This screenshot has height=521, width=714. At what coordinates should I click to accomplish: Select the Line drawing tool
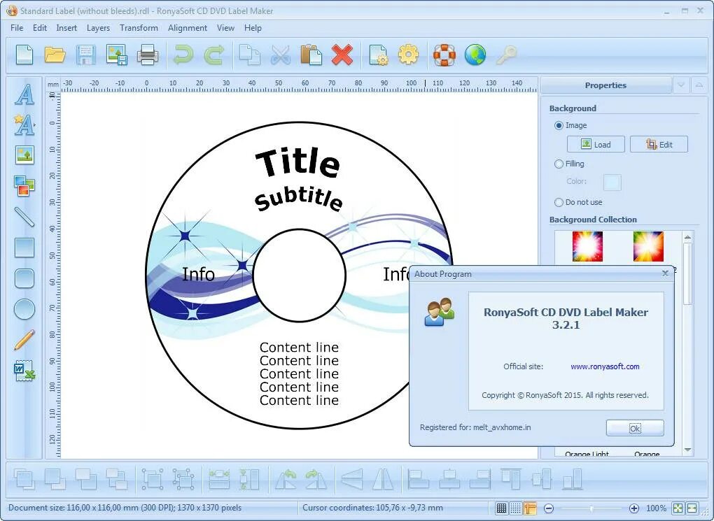[24, 217]
